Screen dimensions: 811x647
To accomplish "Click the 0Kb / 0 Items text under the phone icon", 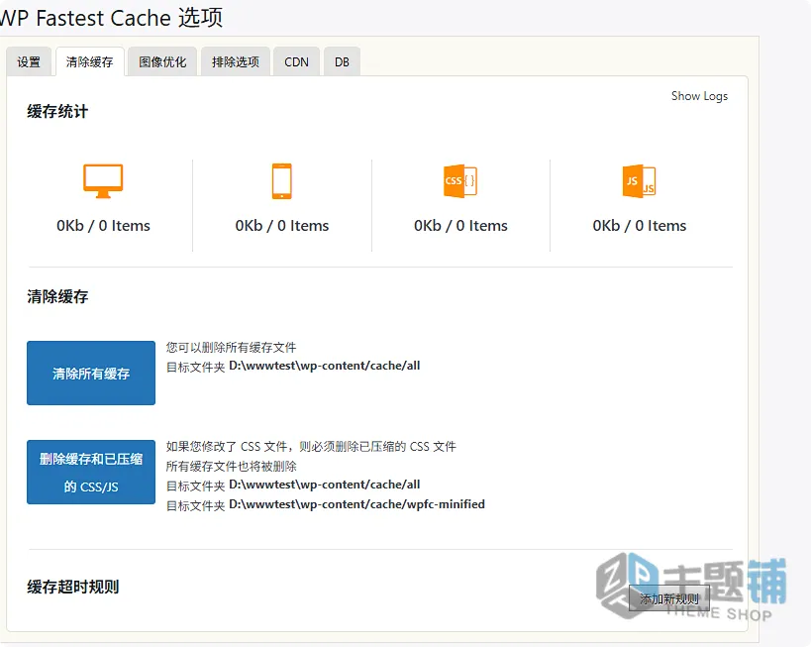I will (x=282, y=226).
